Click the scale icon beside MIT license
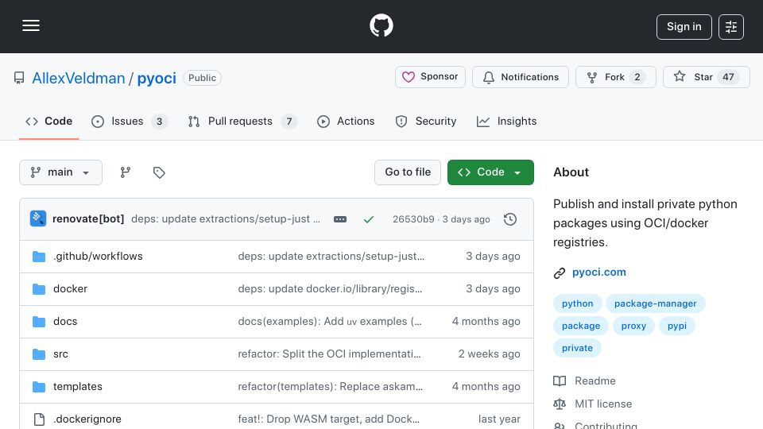 (x=560, y=404)
